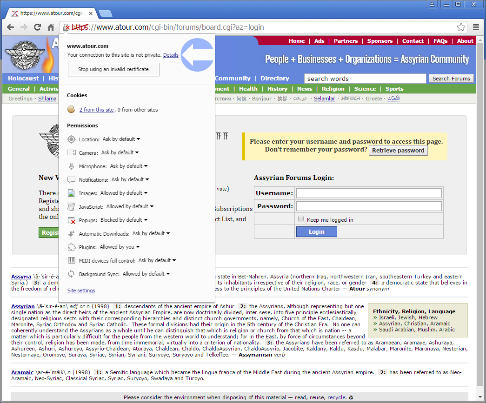
Task: Check Keep me logged in
Action: [x=300, y=218]
